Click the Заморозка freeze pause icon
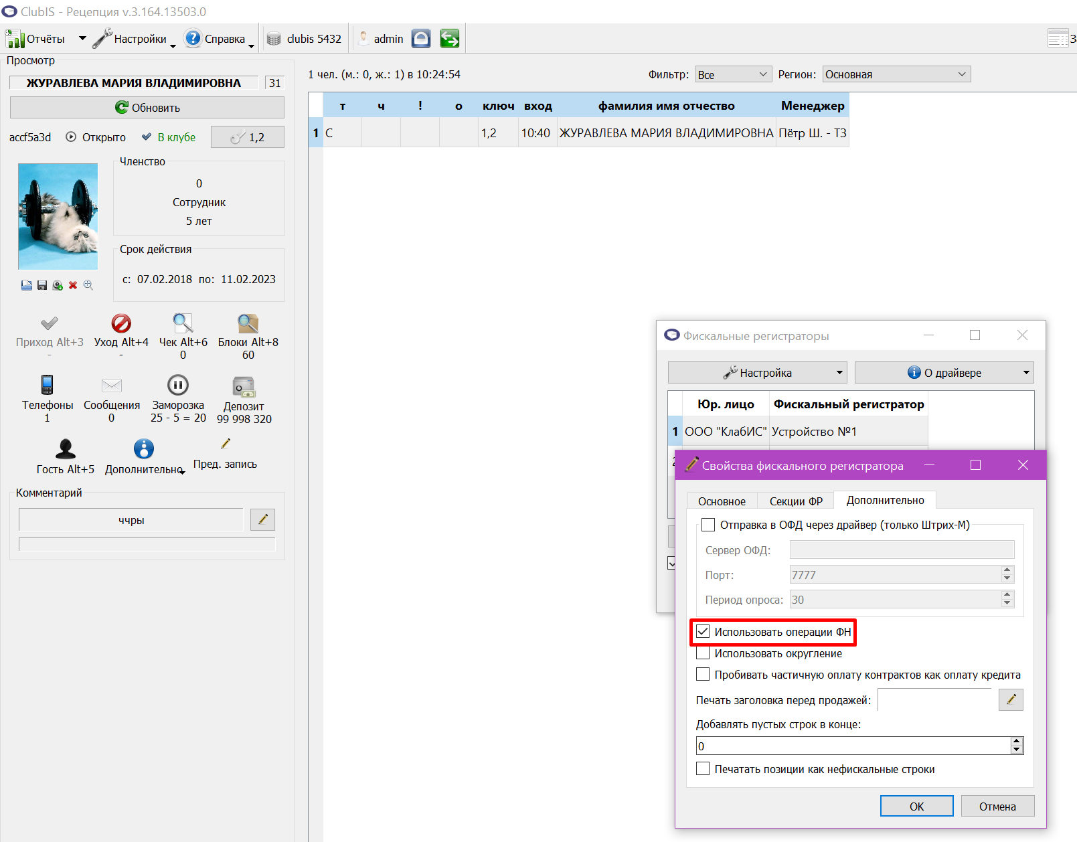The width and height of the screenshot is (1077, 842). [x=177, y=385]
